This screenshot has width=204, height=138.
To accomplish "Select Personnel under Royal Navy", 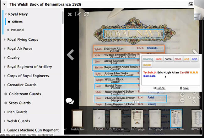I will pyautogui.click(x=17, y=30).
